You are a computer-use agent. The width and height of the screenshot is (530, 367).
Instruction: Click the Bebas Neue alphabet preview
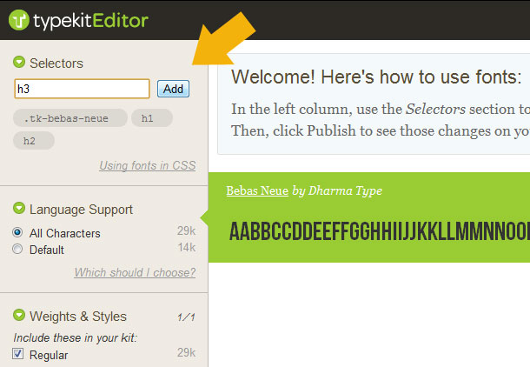click(379, 231)
